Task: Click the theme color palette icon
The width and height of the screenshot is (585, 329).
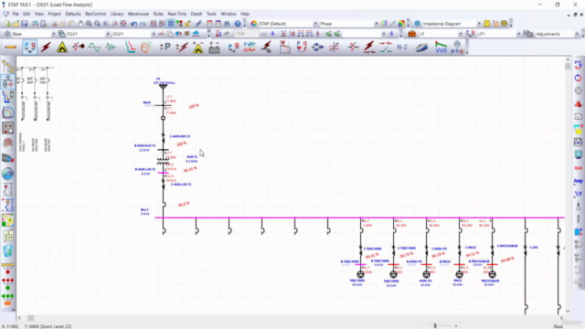Action: pyautogui.click(x=254, y=24)
